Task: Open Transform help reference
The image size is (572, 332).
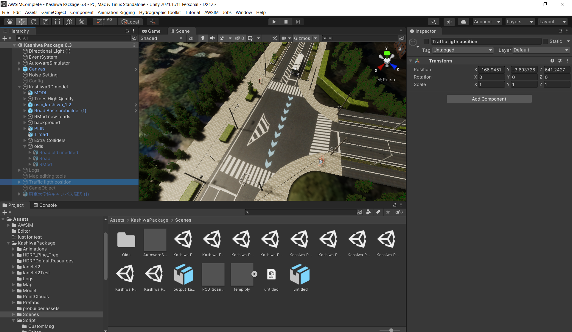Action: 552,61
